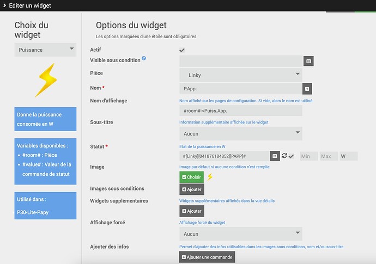
Task: Open command picker icon for Visible sous condition
Action: 308,61
